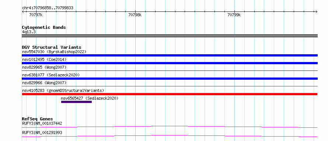Open the nsv4105283 (gnomADStructuralVariants) label

point(63,90)
